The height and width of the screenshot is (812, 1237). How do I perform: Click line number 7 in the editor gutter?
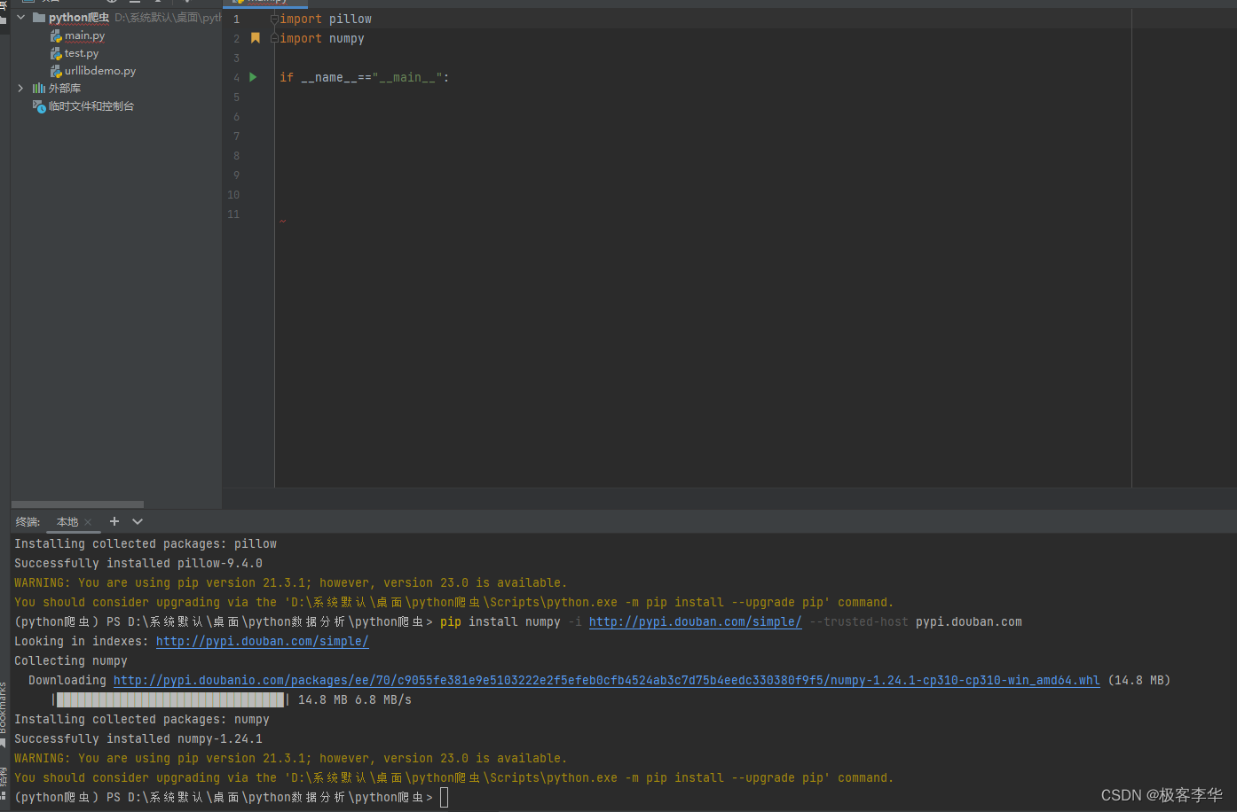coord(236,136)
